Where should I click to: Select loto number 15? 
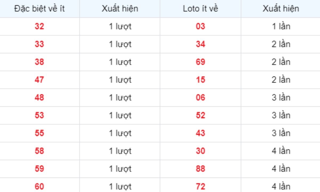[201, 80]
